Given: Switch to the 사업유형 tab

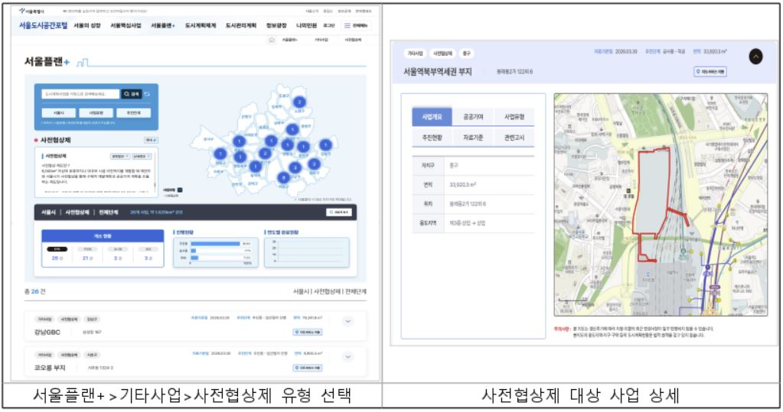Looking at the screenshot, I should pyautogui.click(x=514, y=117).
